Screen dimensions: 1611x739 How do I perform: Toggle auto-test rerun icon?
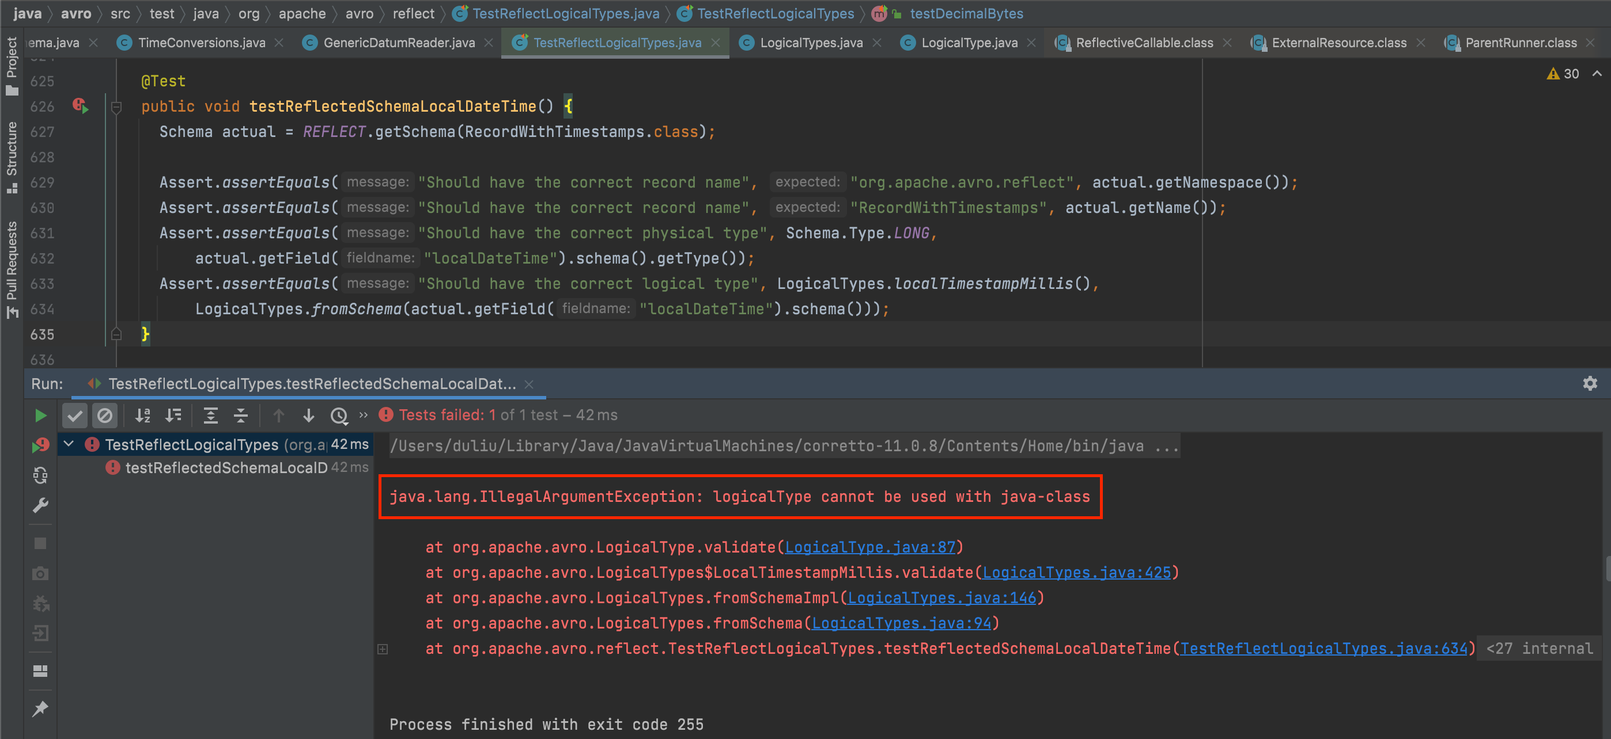[40, 476]
